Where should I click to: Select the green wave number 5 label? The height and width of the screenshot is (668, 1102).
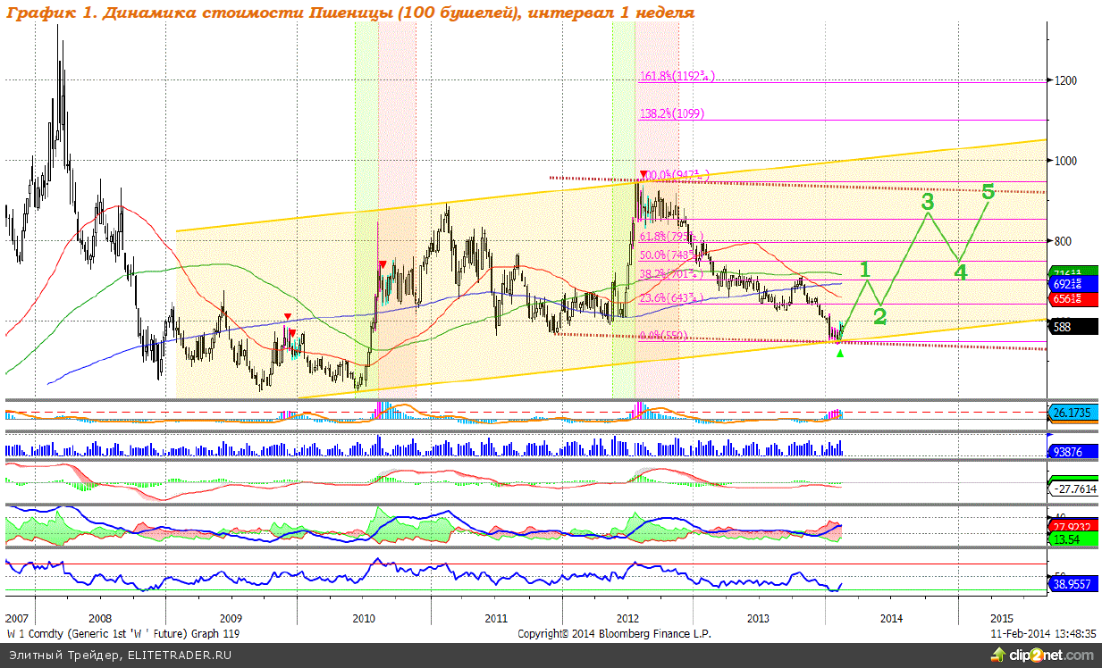point(988,191)
